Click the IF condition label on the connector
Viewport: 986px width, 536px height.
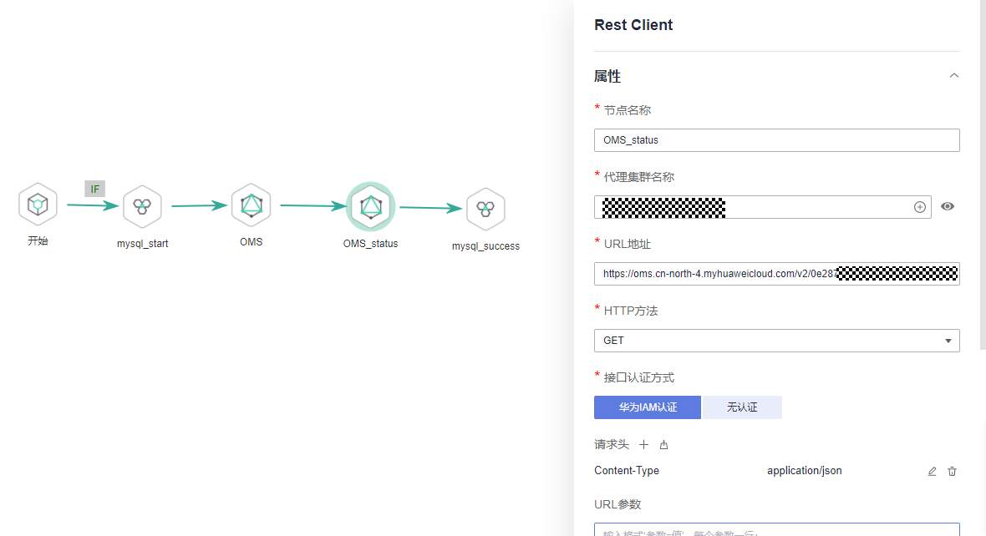tap(94, 189)
